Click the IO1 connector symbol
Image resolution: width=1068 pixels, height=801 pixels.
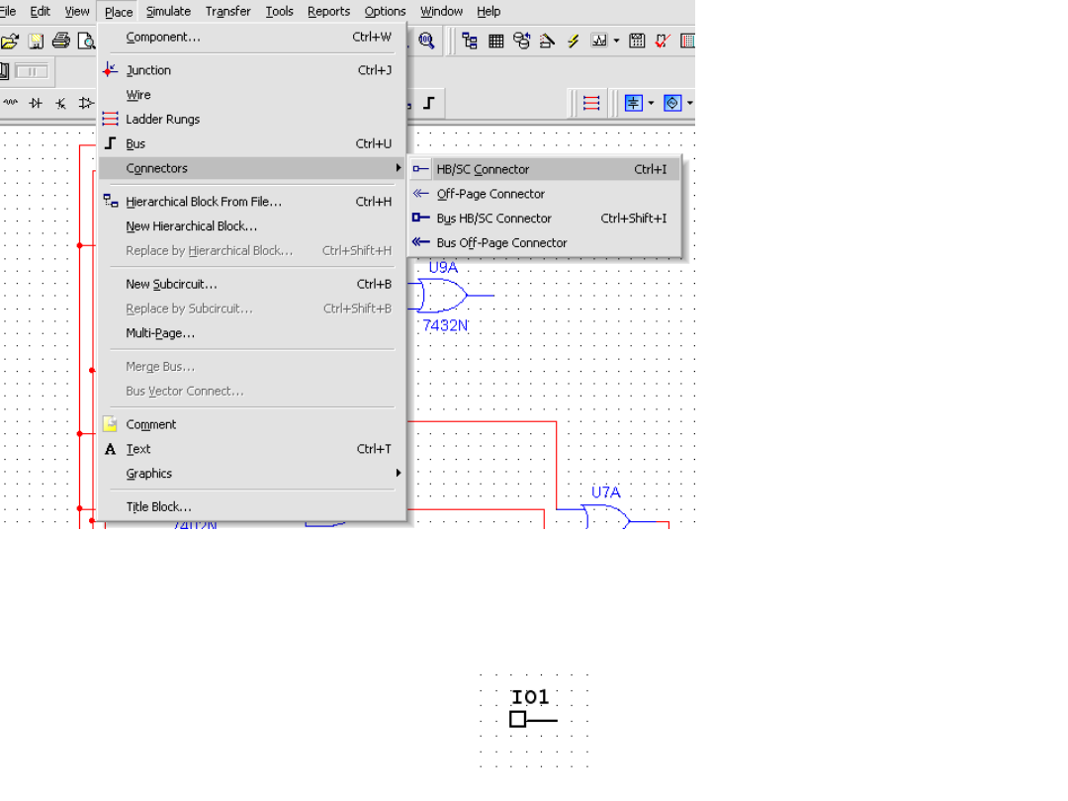[518, 719]
